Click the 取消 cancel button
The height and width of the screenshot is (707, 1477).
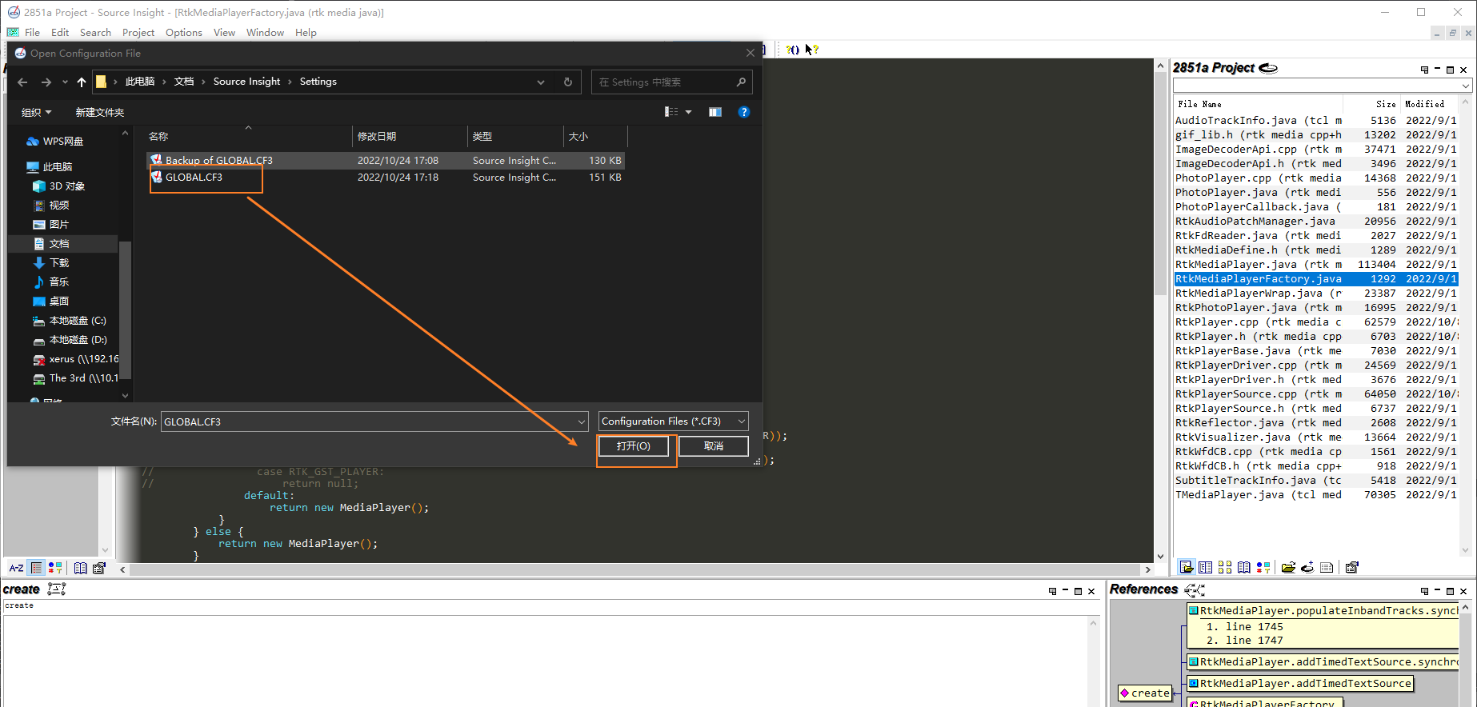(x=714, y=446)
